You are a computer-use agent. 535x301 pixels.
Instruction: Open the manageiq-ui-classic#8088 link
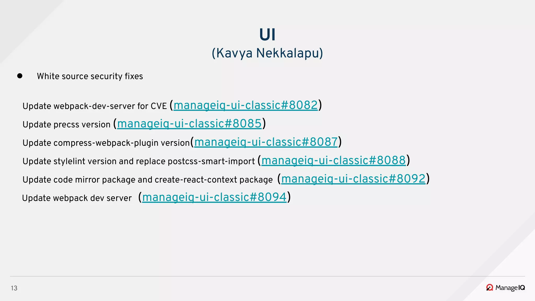coord(334,160)
